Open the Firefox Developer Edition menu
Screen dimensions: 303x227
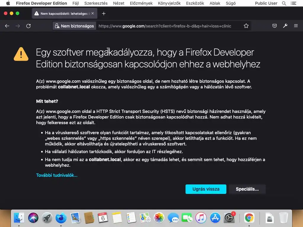coord(41,3)
